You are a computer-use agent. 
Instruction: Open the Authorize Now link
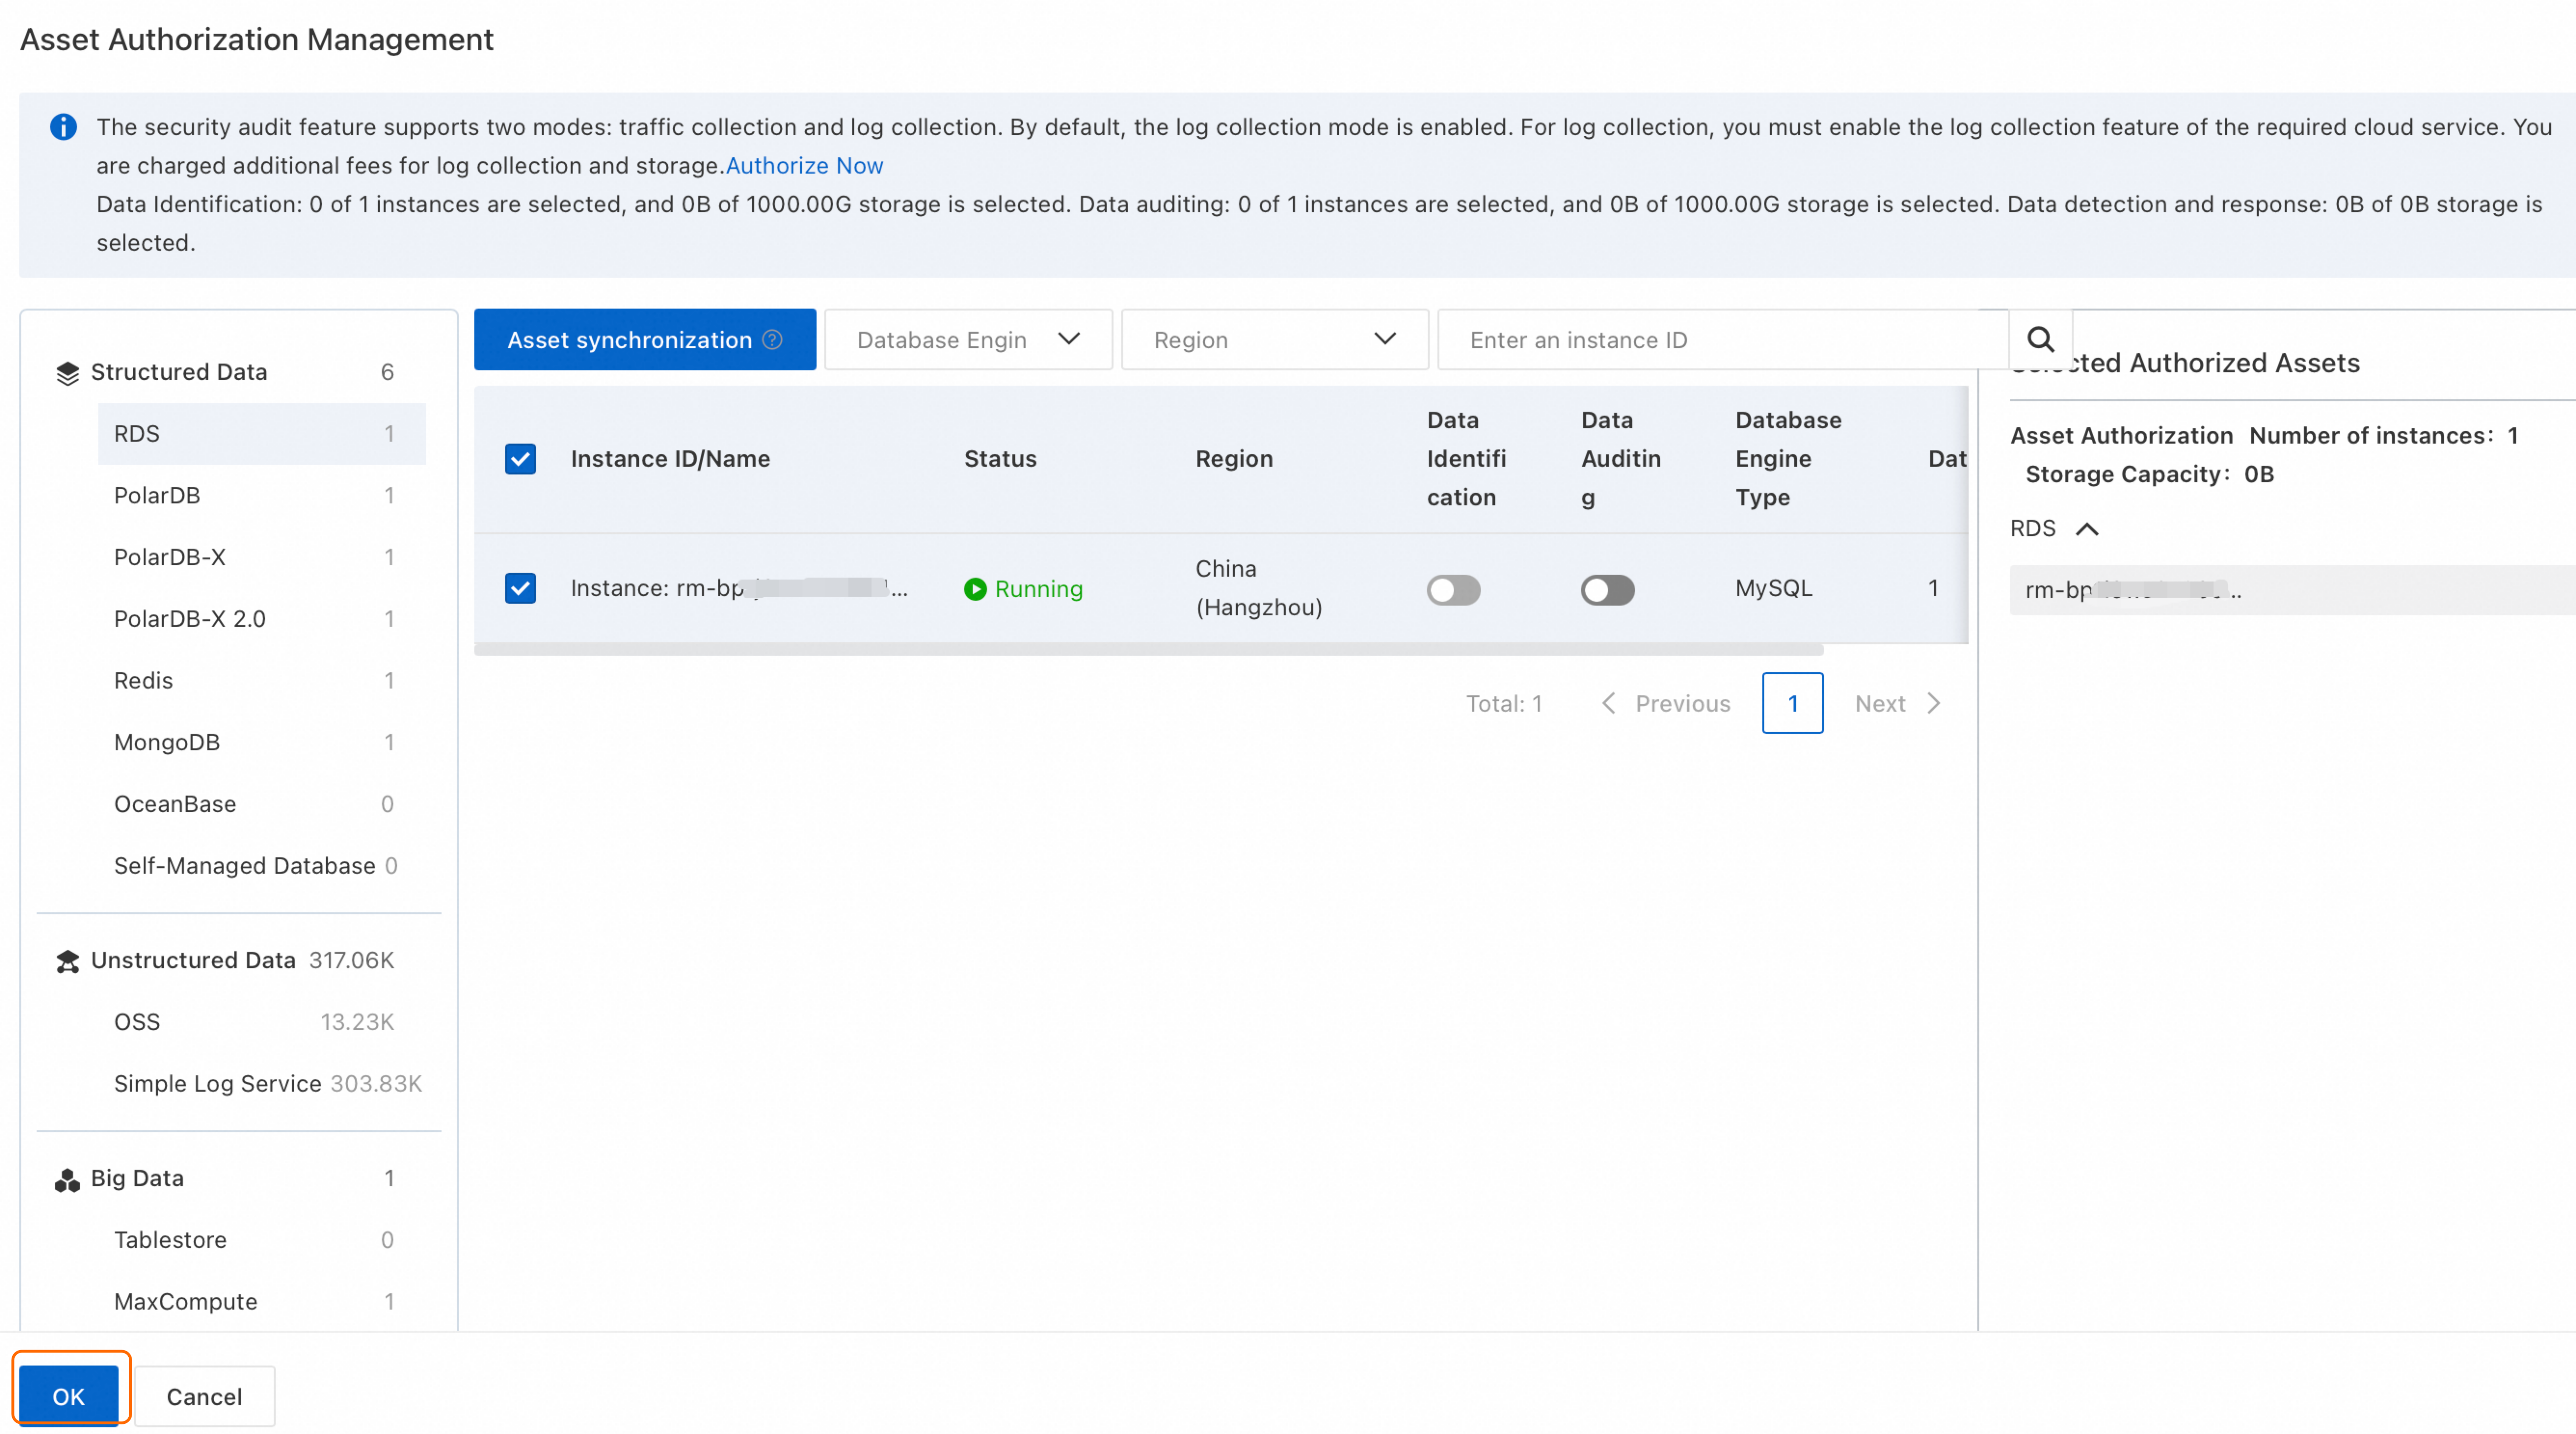[x=804, y=166]
